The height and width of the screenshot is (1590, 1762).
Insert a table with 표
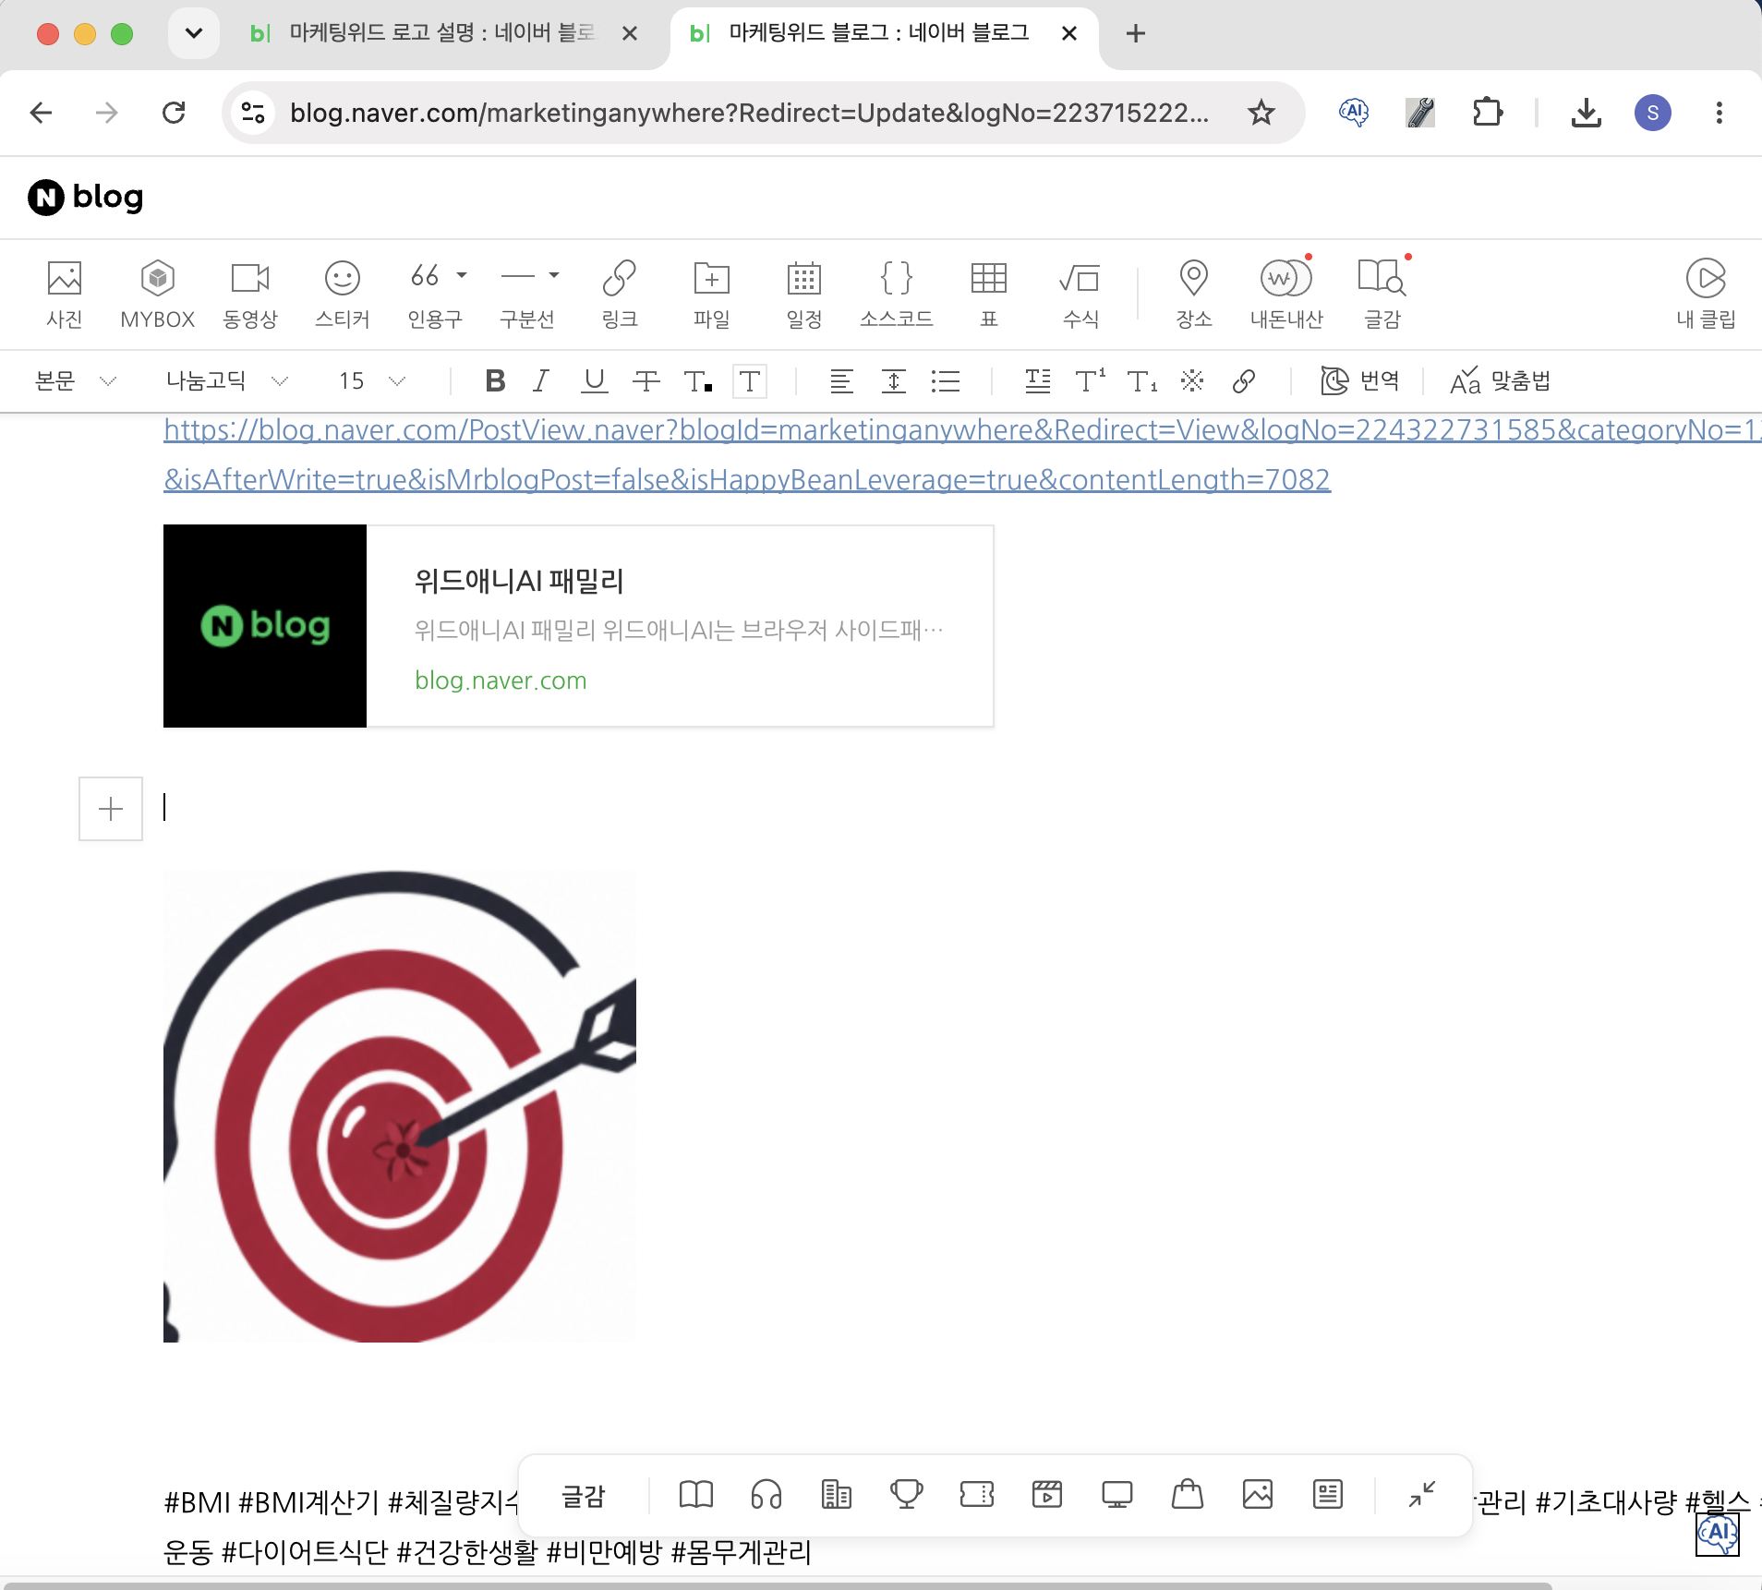tap(989, 294)
